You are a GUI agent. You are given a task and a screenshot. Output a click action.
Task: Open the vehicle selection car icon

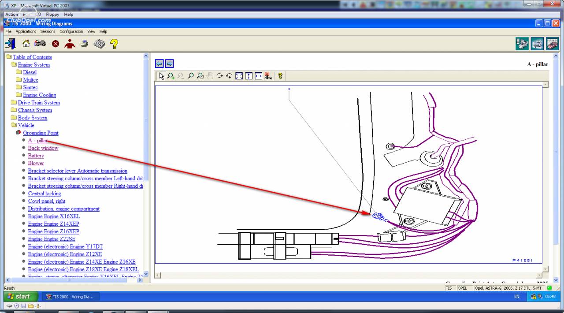(x=40, y=44)
